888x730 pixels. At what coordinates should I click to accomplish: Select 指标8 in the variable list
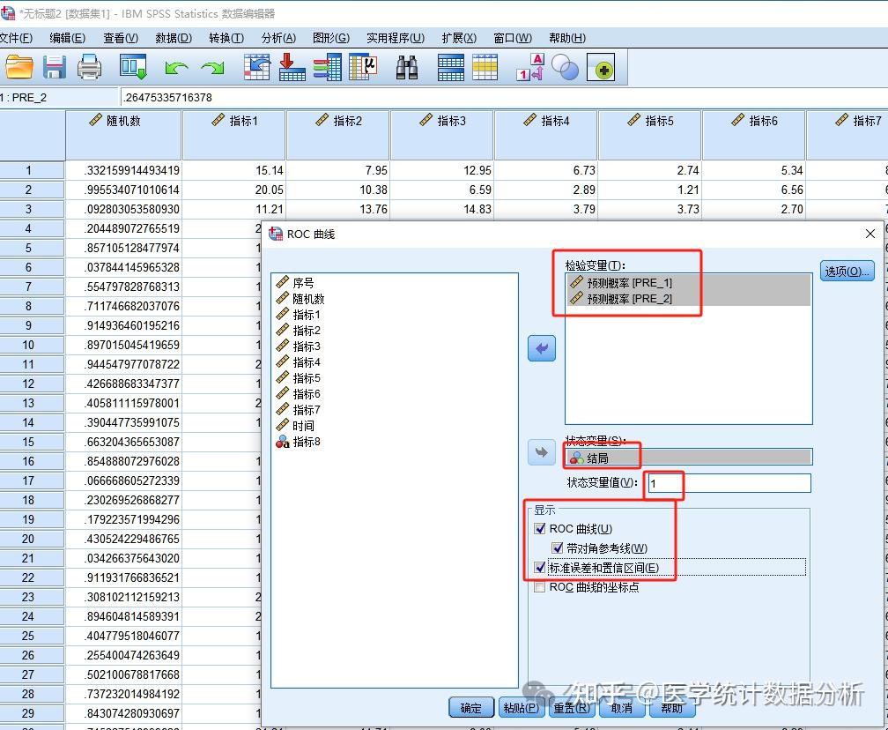click(x=298, y=441)
